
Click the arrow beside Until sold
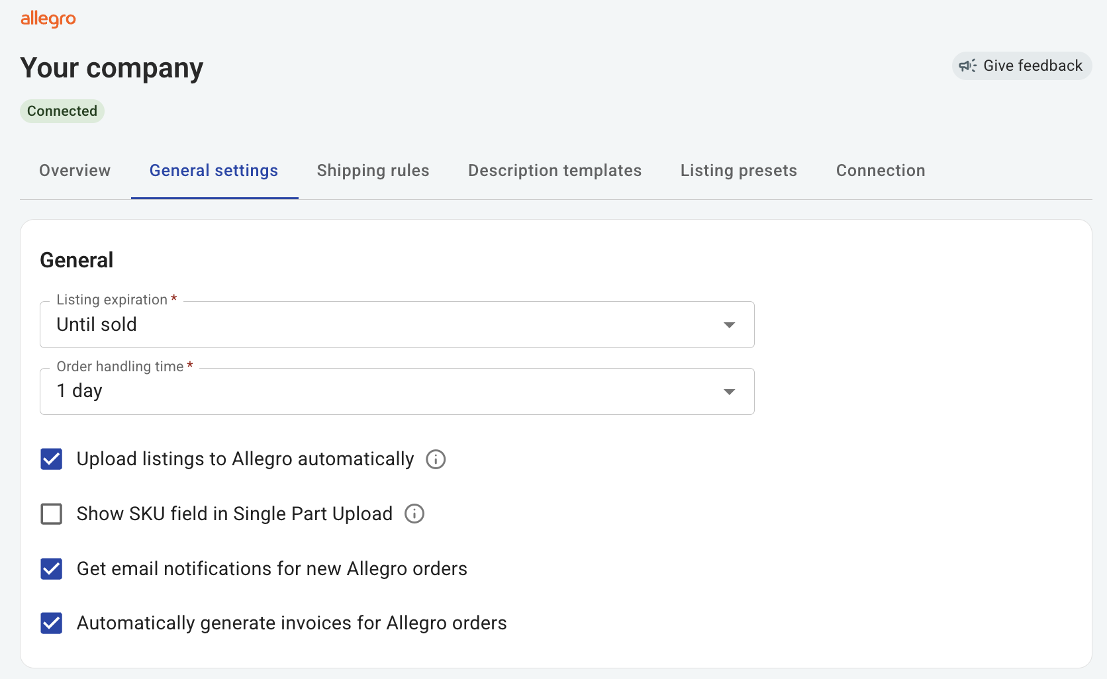pyautogui.click(x=729, y=325)
